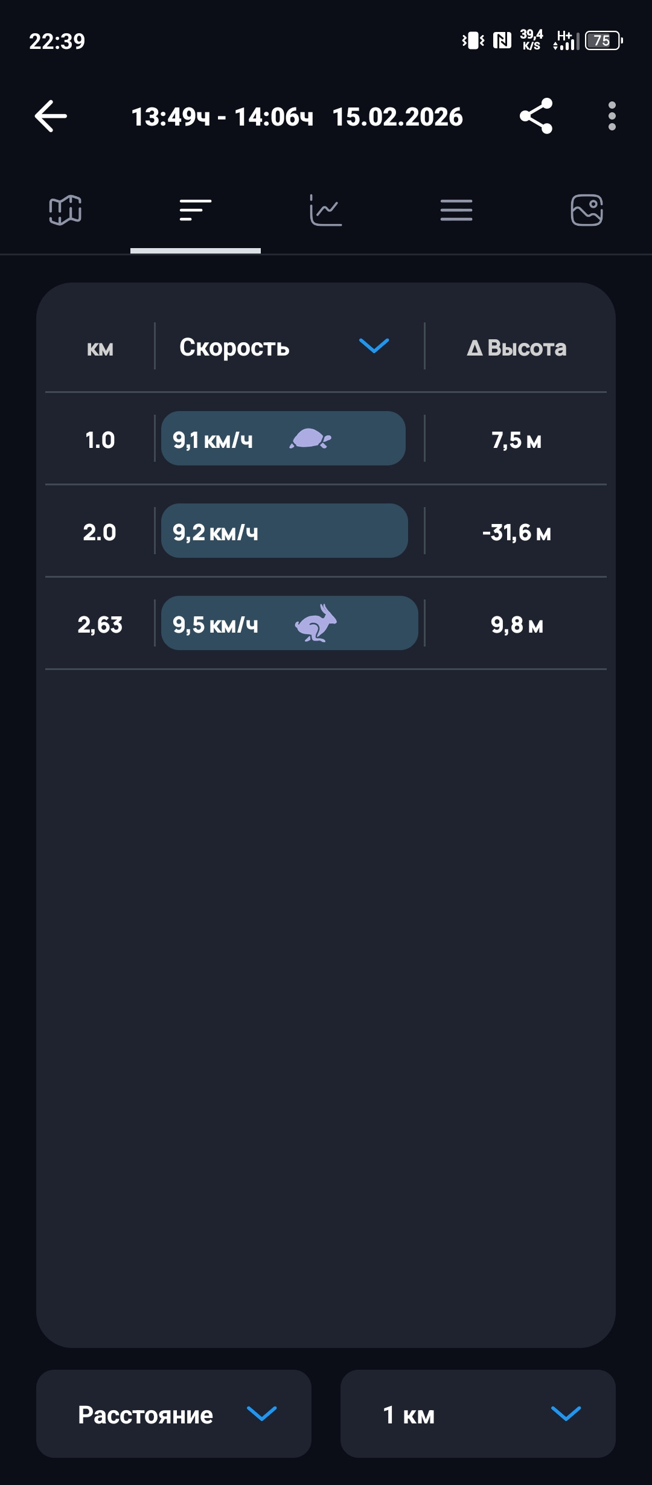
Task: Tap the rabbit fastest-split icon
Action: click(316, 623)
